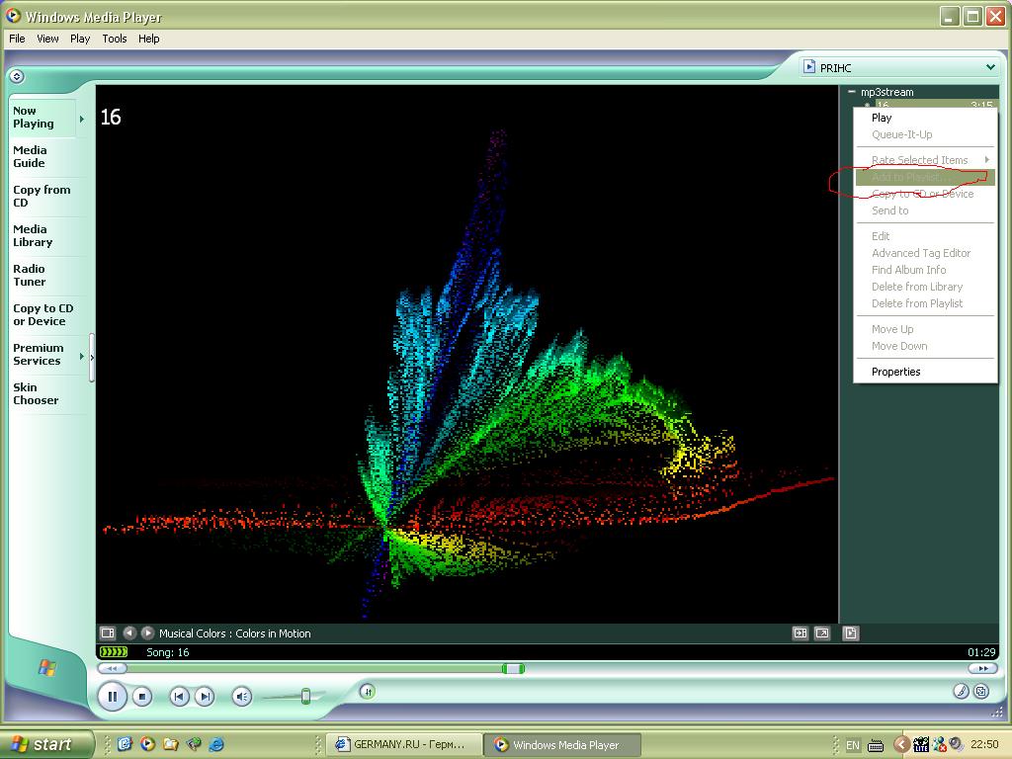Switch to skin mode button

coord(981,691)
